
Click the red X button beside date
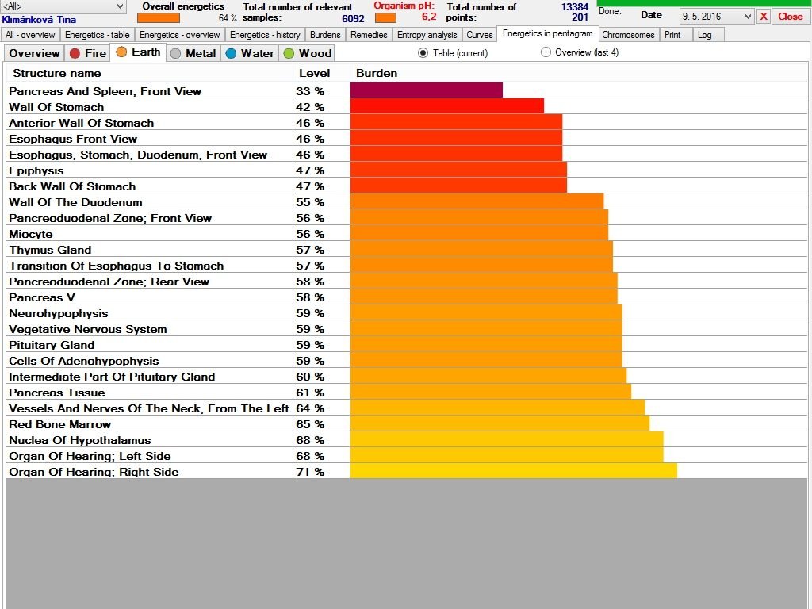point(763,16)
